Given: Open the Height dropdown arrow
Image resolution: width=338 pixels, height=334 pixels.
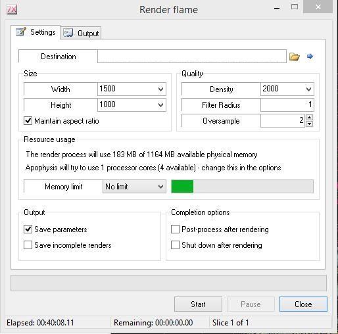Looking at the screenshot, I should (x=160, y=105).
